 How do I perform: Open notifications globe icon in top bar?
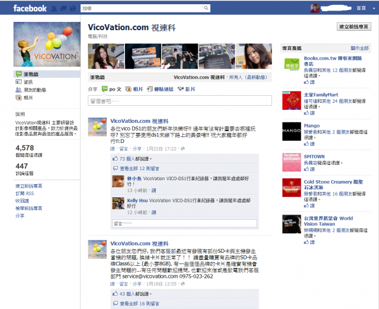click(x=73, y=9)
